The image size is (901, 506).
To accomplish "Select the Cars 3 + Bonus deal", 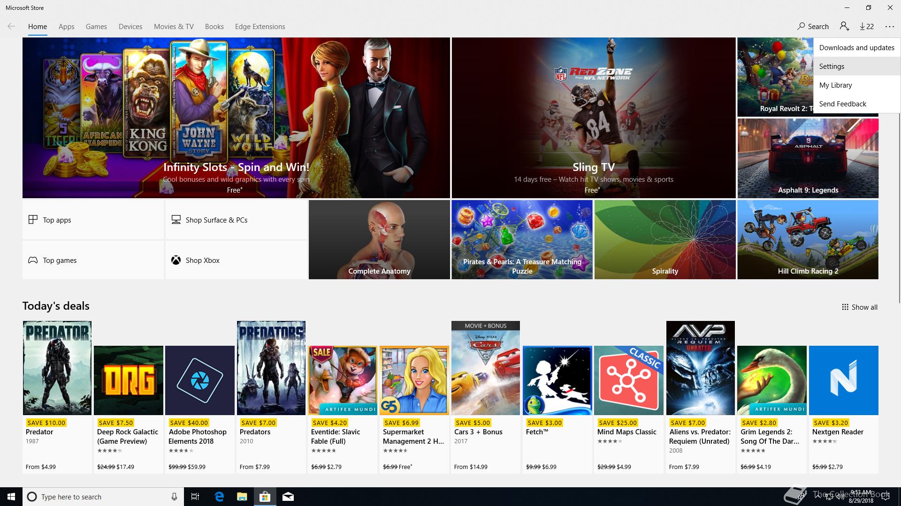I will (486, 397).
